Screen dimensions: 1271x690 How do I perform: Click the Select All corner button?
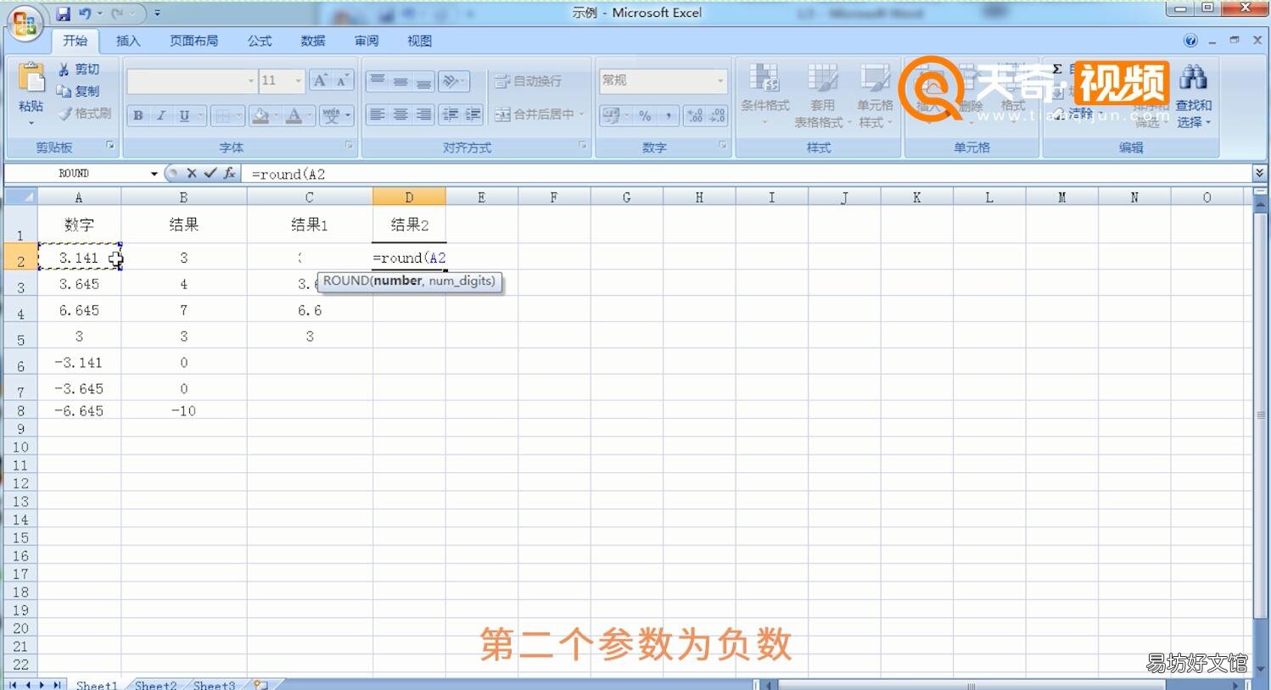(x=21, y=197)
